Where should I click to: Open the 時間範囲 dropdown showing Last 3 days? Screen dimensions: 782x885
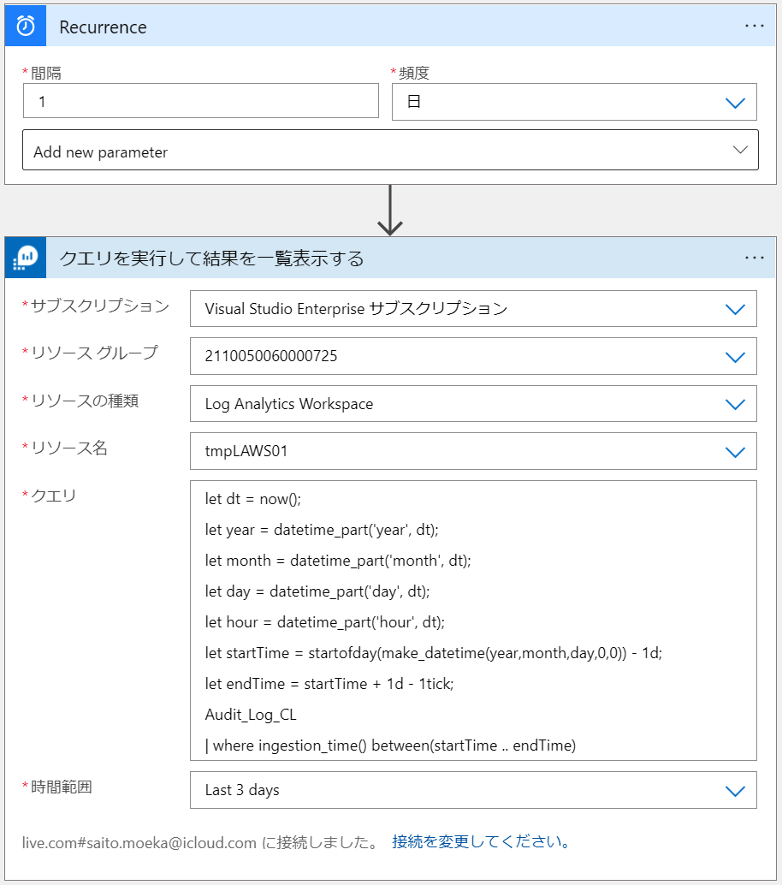[x=473, y=790]
